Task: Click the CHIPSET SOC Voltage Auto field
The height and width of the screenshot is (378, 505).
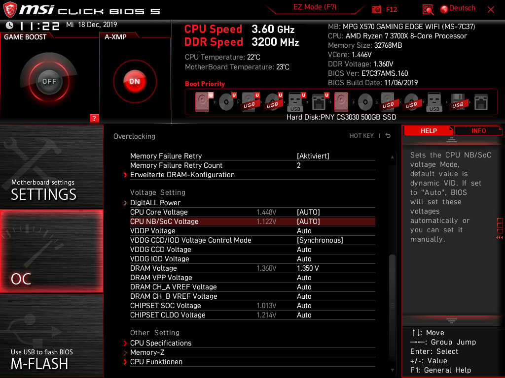Action: pos(304,305)
